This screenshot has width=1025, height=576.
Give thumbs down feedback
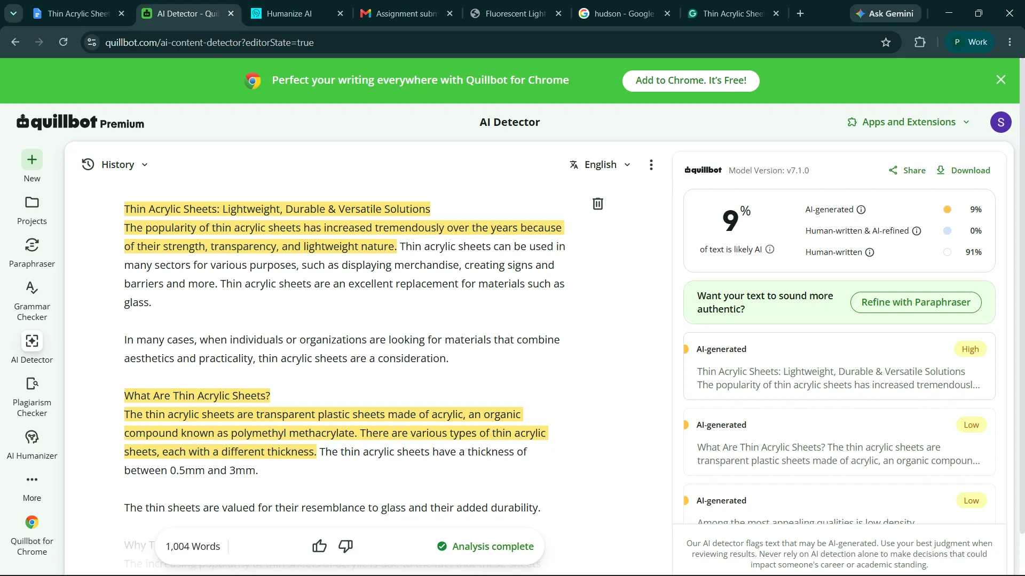coord(345,546)
